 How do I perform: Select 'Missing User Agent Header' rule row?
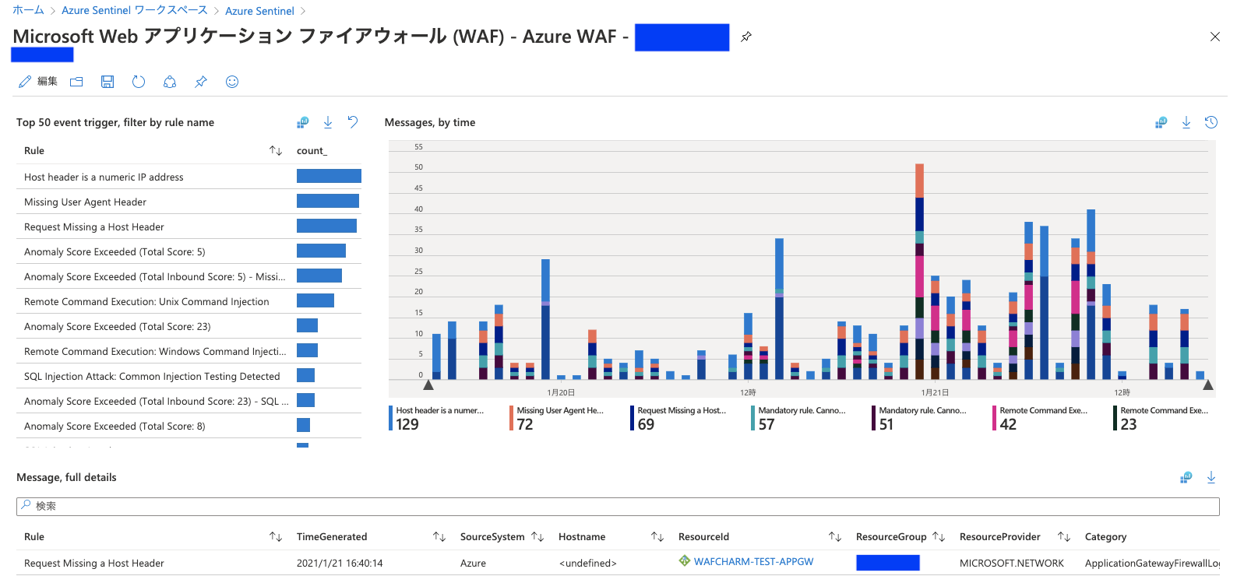click(189, 202)
